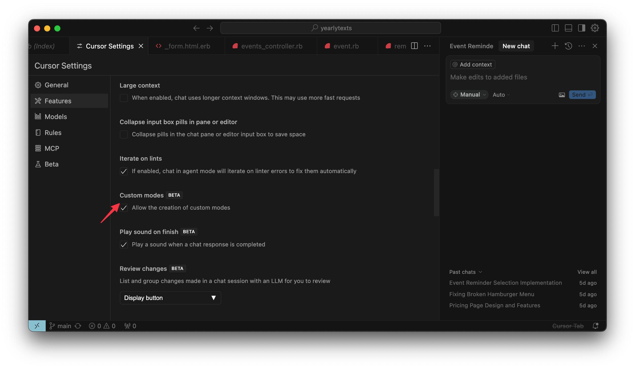Open chat history clock icon
The width and height of the screenshot is (635, 369).
568,46
